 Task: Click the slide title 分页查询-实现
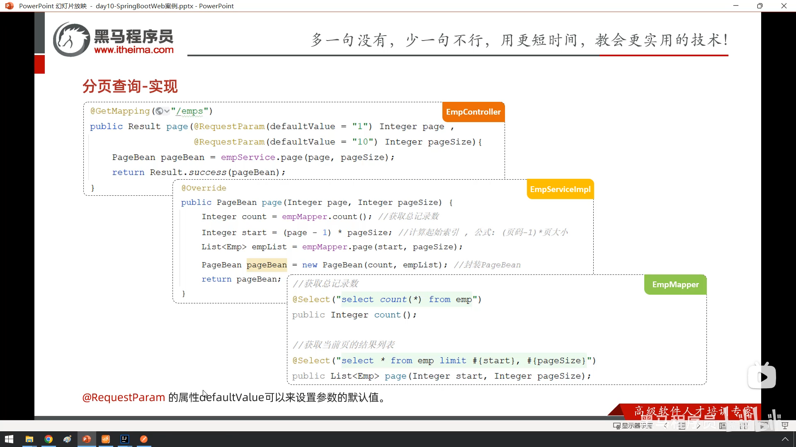click(x=130, y=86)
